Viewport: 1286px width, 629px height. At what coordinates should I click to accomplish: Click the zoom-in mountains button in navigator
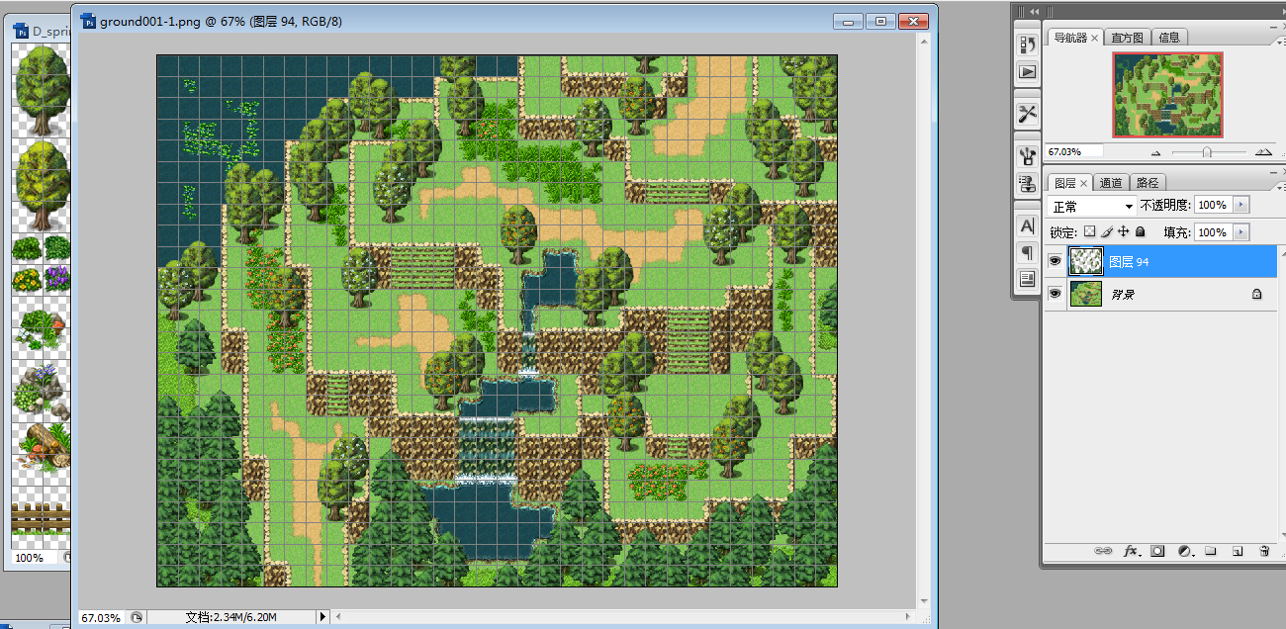tap(1263, 152)
